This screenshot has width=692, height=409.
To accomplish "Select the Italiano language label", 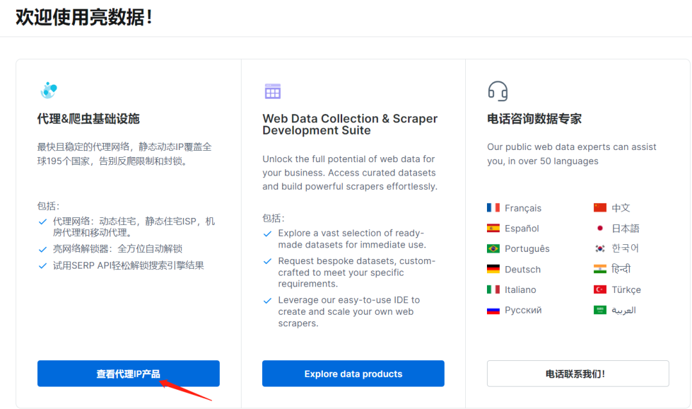I will tap(520, 290).
